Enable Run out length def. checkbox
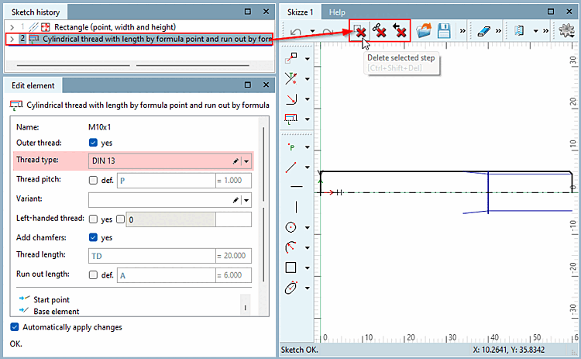The width and height of the screenshot is (581, 359). [x=93, y=274]
